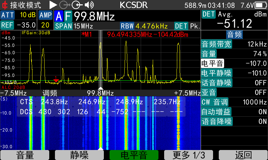Adjust the 音量 74% volume level
The image size is (268, 160).
coord(234,54)
